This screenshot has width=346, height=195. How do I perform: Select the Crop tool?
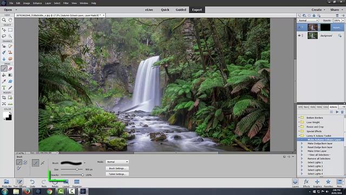4,97
